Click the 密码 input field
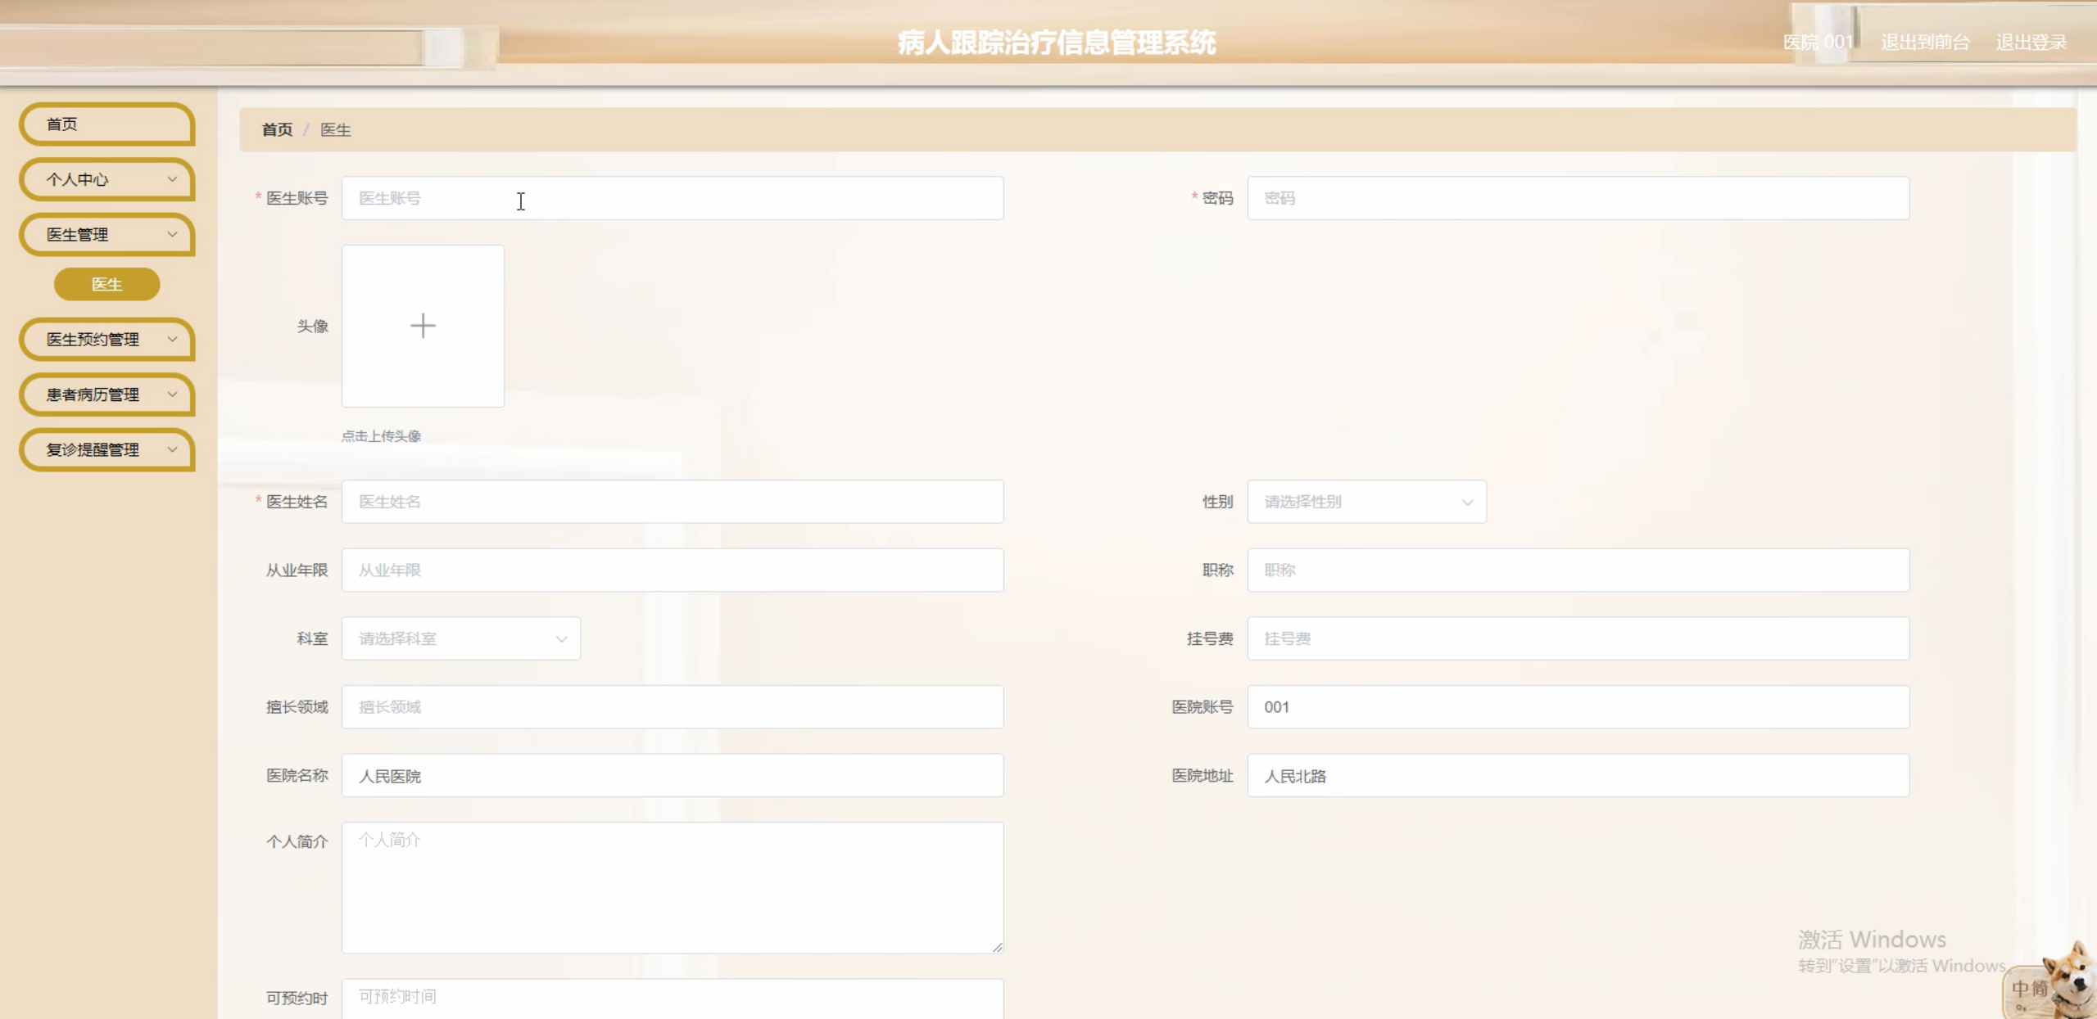The image size is (2097, 1019). point(1577,198)
